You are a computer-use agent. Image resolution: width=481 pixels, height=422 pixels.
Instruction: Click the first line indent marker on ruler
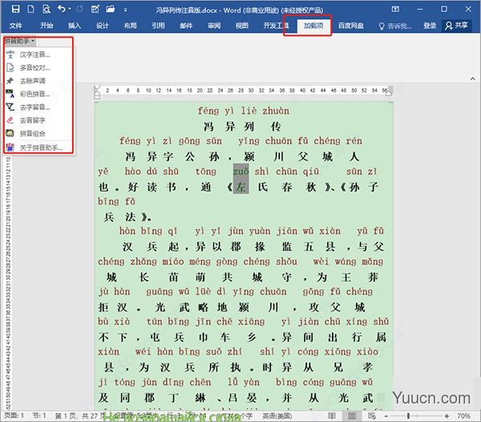pyautogui.click(x=97, y=87)
